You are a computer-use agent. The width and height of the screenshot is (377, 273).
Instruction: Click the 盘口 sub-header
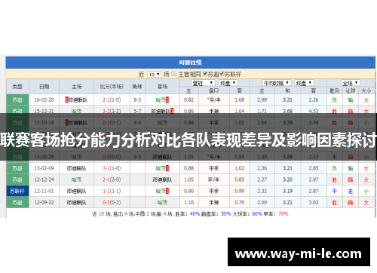pyautogui.click(x=214, y=90)
